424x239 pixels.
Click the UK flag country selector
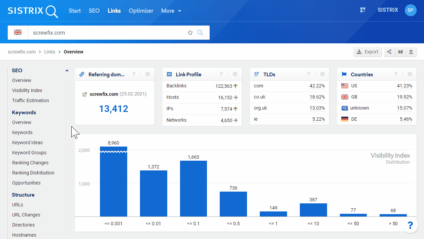click(x=18, y=33)
